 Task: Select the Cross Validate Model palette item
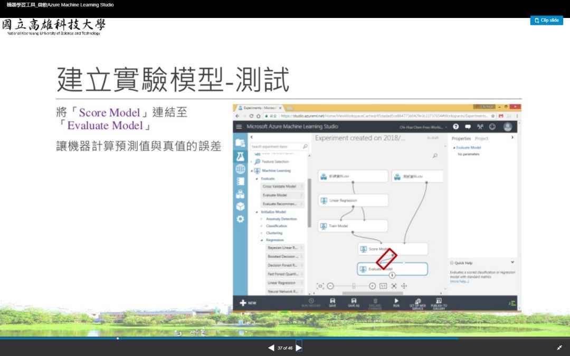[x=282, y=186]
